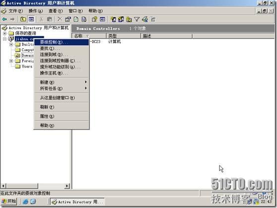Collapse the jiahua domain tree node
This screenshot has height=208, width=277.
coord(5,39)
